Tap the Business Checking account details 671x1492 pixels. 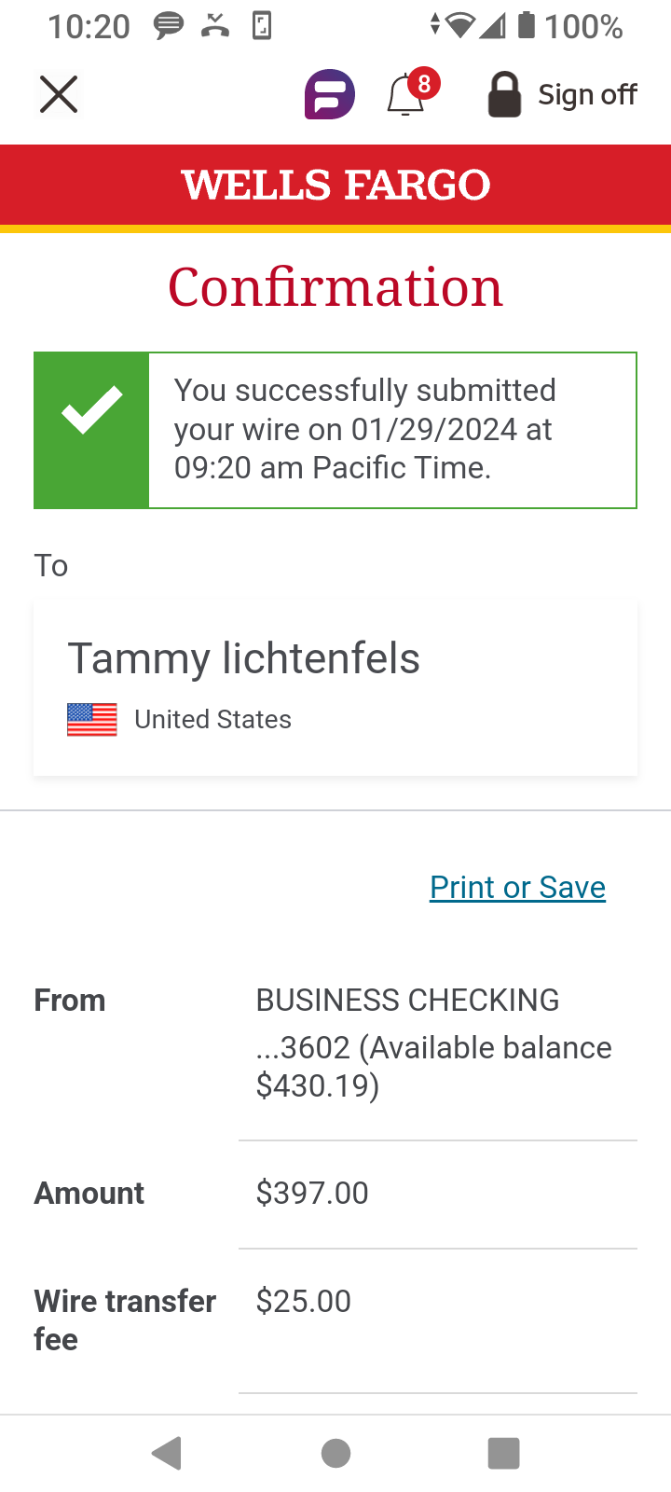coord(434,1043)
